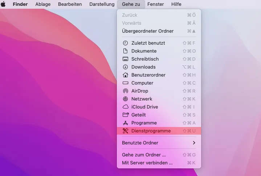
Task: Click the Programme app icon
Action: pyautogui.click(x=125, y=123)
